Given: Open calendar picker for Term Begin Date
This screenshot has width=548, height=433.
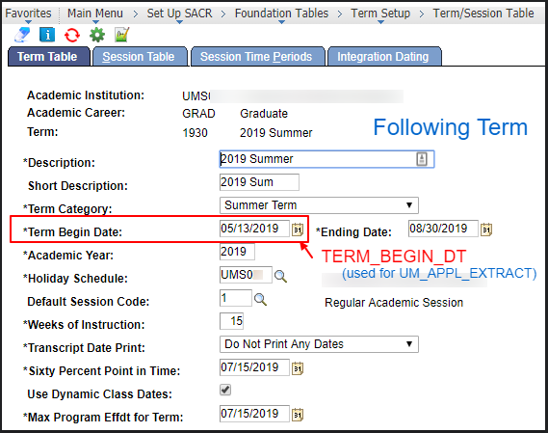Looking at the screenshot, I should (x=298, y=230).
